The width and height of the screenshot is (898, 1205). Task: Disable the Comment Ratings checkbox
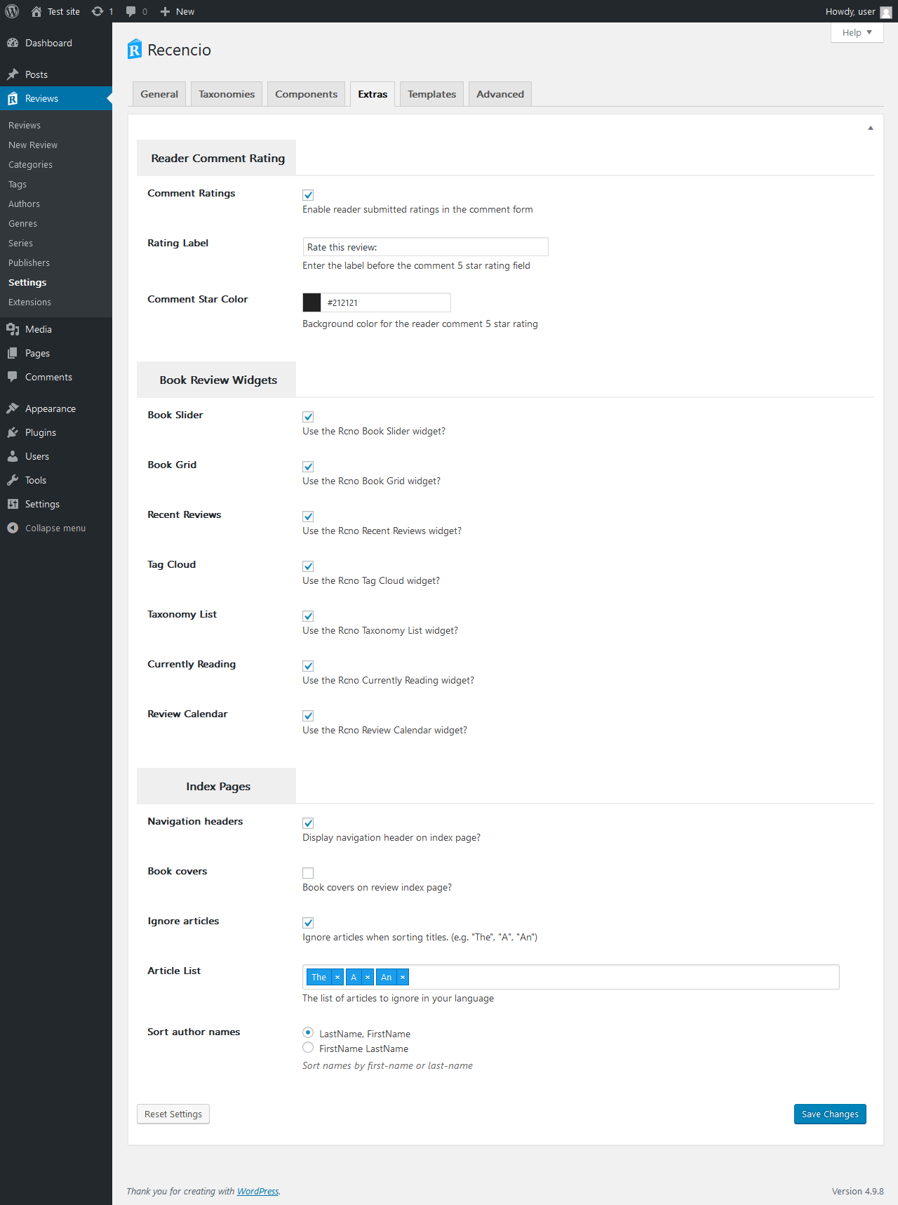[x=308, y=195]
